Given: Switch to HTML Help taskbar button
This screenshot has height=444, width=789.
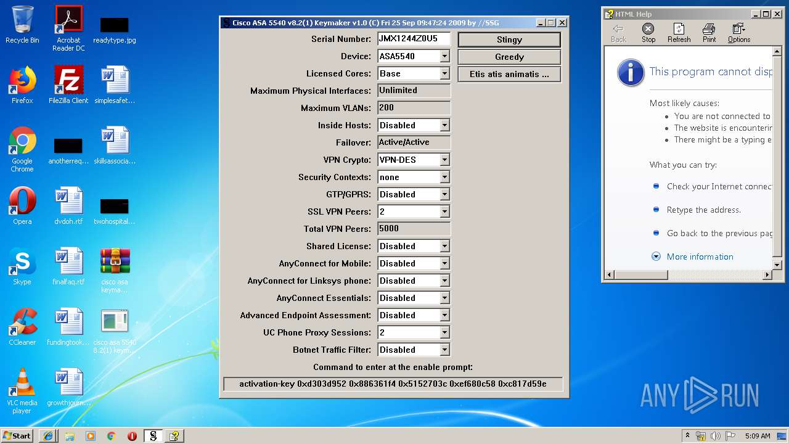Looking at the screenshot, I should 174,436.
